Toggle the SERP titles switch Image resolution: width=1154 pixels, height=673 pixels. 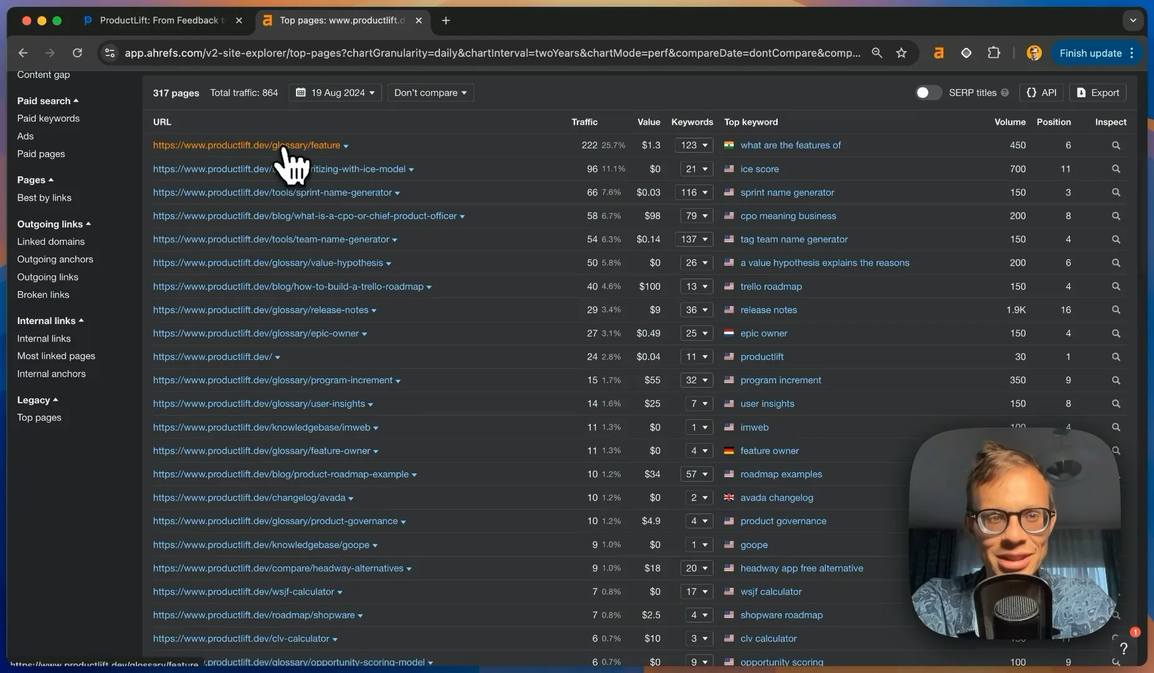coord(928,93)
